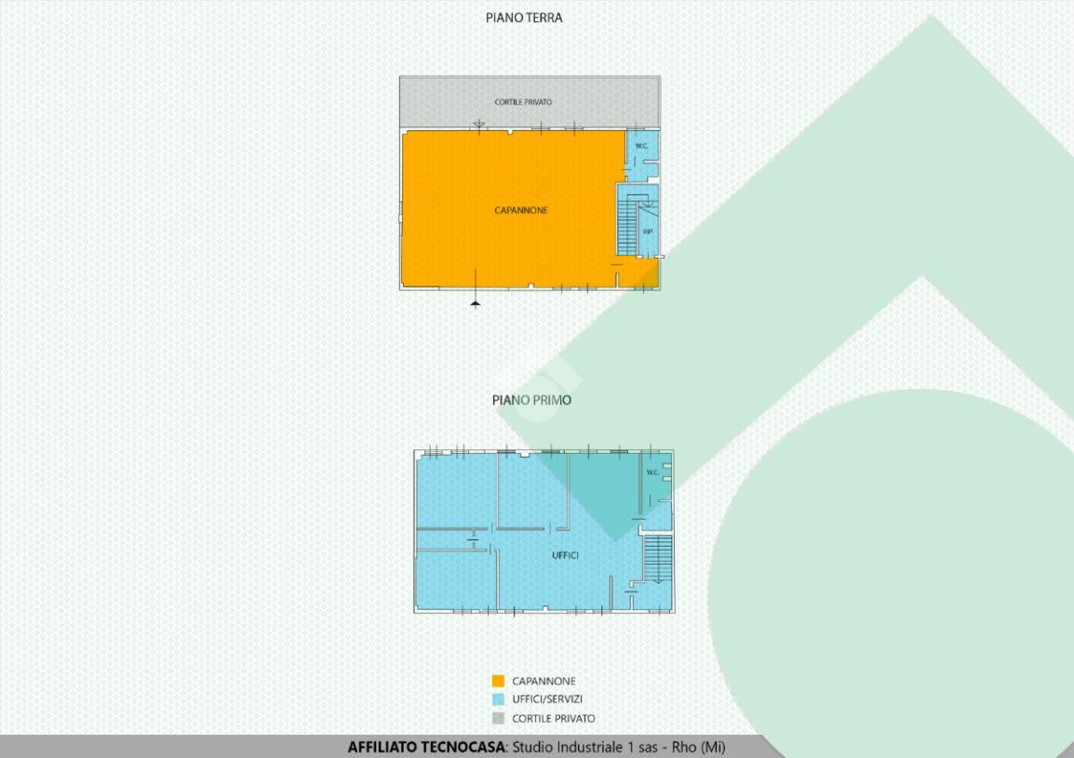
Task: Click the CAPANNONE text in the legend
Action: pos(544,681)
